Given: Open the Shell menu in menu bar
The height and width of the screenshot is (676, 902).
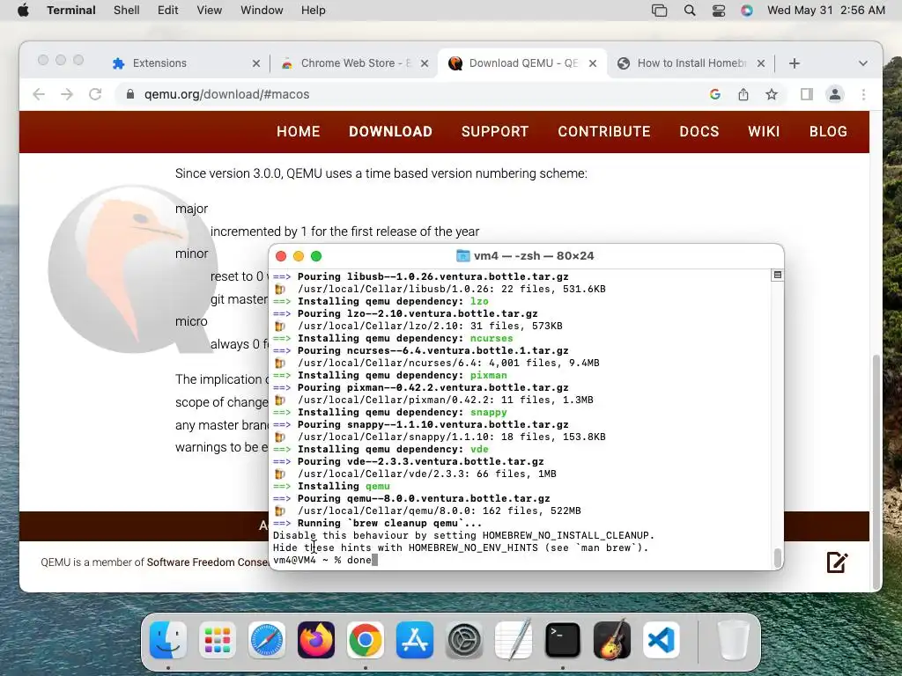Looking at the screenshot, I should pyautogui.click(x=126, y=11).
